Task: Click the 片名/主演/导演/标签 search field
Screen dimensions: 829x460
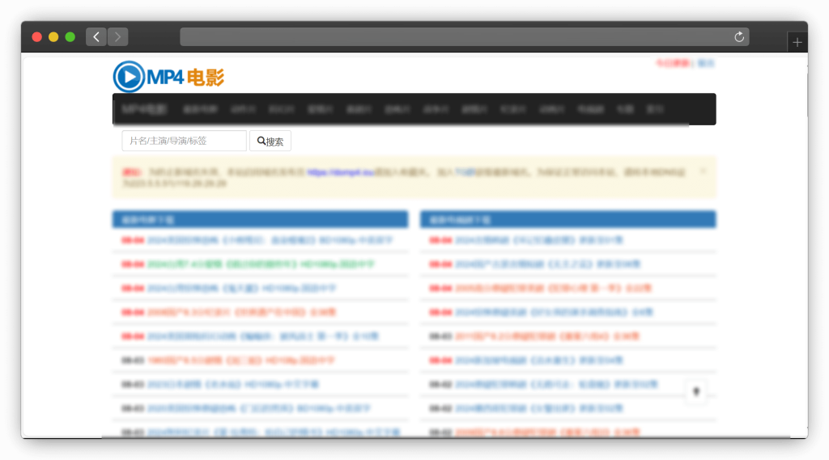Action: pyautogui.click(x=184, y=141)
